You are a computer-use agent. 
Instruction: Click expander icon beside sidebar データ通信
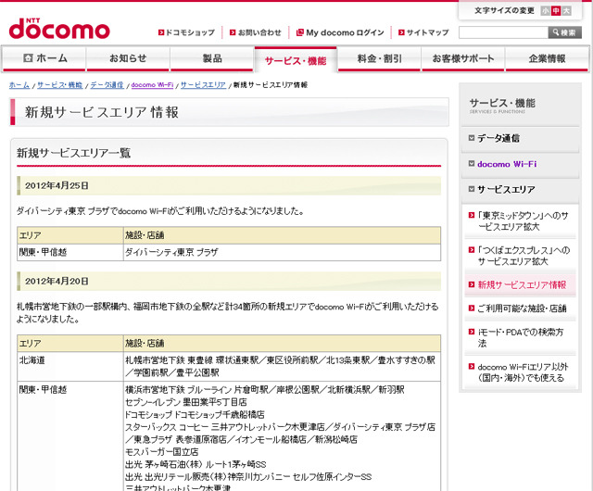(472, 138)
